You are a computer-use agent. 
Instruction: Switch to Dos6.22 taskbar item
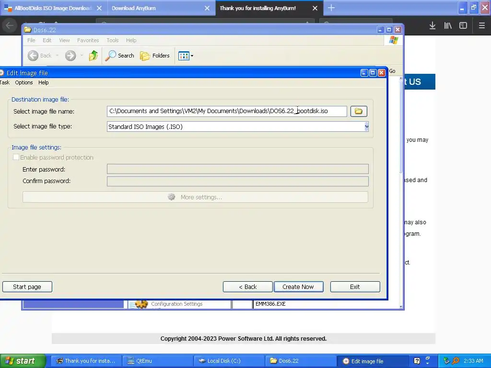click(300, 361)
